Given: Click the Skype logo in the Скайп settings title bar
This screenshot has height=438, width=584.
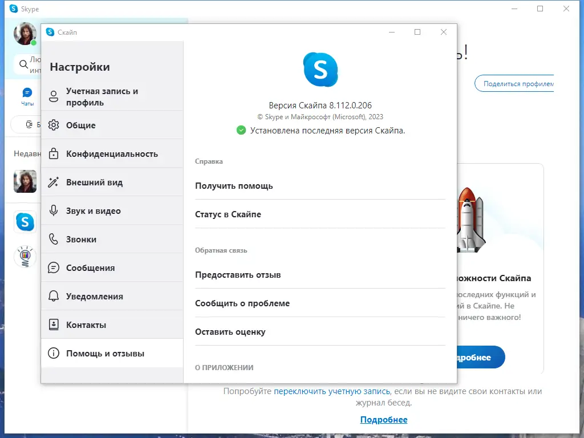Looking at the screenshot, I should pyautogui.click(x=50, y=32).
